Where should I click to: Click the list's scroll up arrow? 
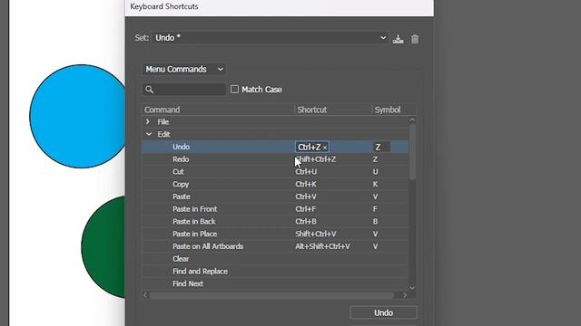412,120
